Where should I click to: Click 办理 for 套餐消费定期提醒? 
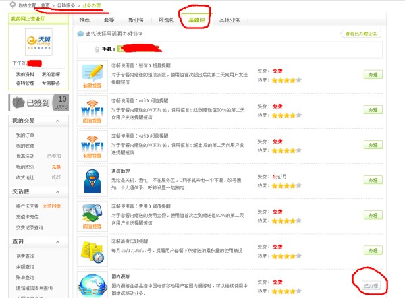(373, 250)
